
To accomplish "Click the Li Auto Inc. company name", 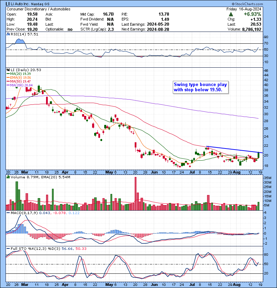I will [x=20, y=4].
